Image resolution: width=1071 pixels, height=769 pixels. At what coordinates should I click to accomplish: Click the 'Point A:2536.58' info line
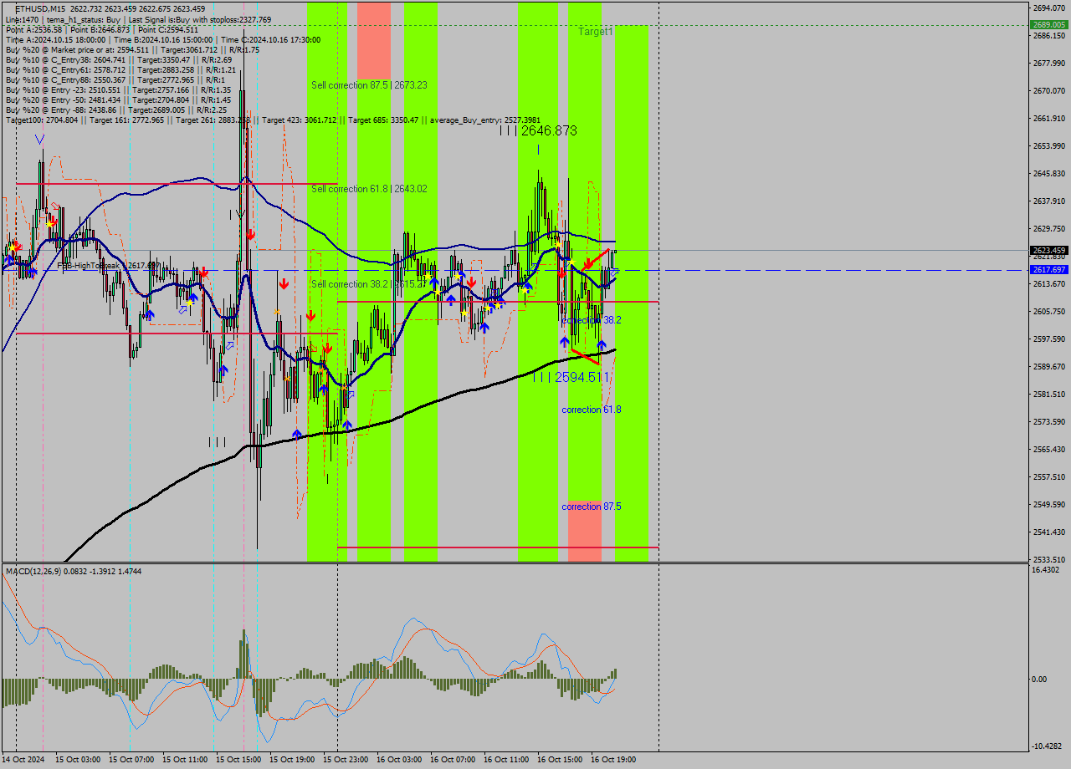tap(102, 29)
